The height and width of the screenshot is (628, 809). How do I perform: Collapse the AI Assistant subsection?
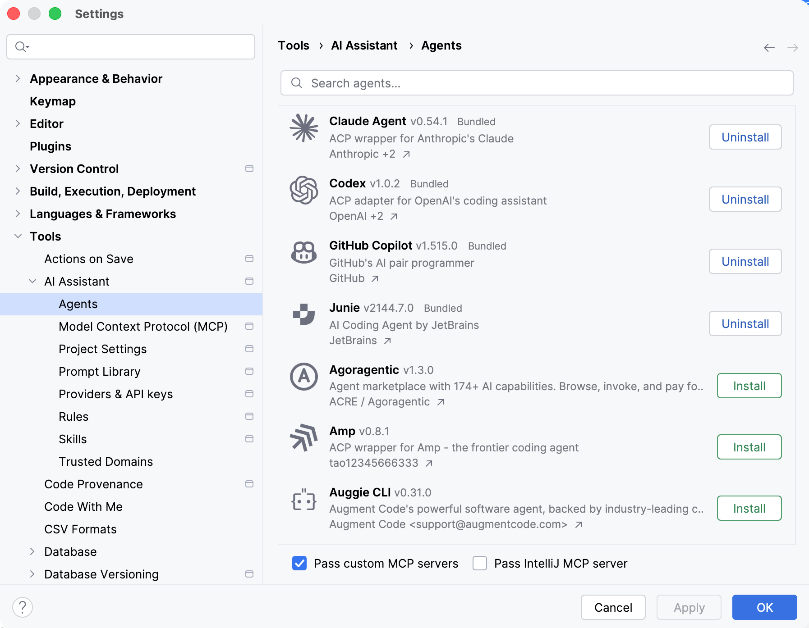(32, 281)
